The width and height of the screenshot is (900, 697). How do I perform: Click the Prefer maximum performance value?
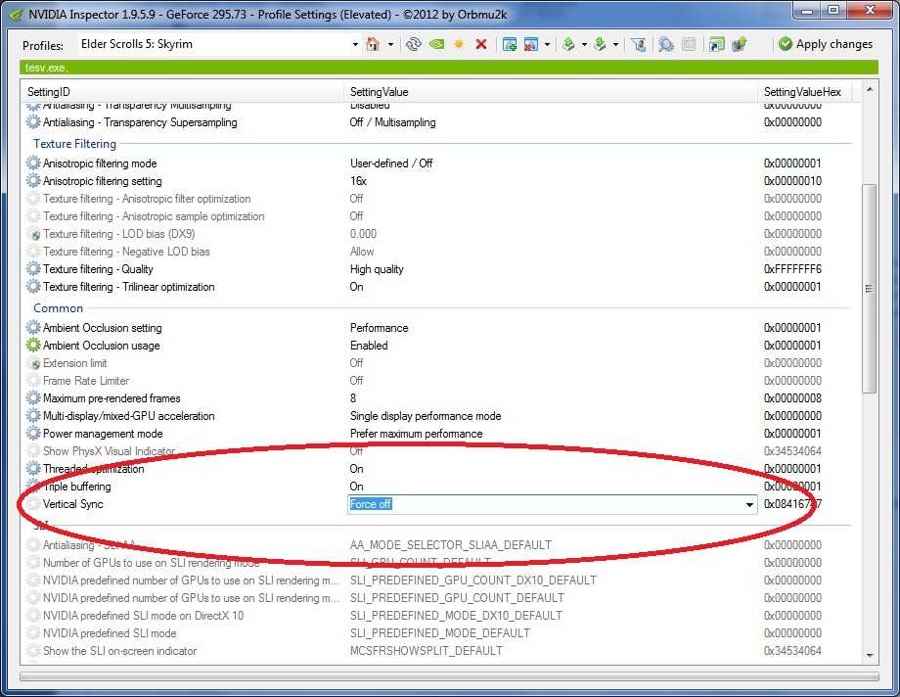(416, 434)
